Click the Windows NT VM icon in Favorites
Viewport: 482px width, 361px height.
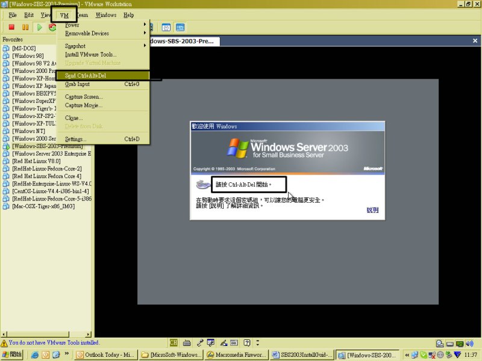coord(6,131)
